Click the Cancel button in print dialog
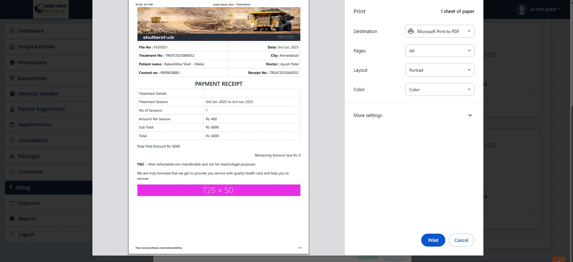 coord(461,240)
